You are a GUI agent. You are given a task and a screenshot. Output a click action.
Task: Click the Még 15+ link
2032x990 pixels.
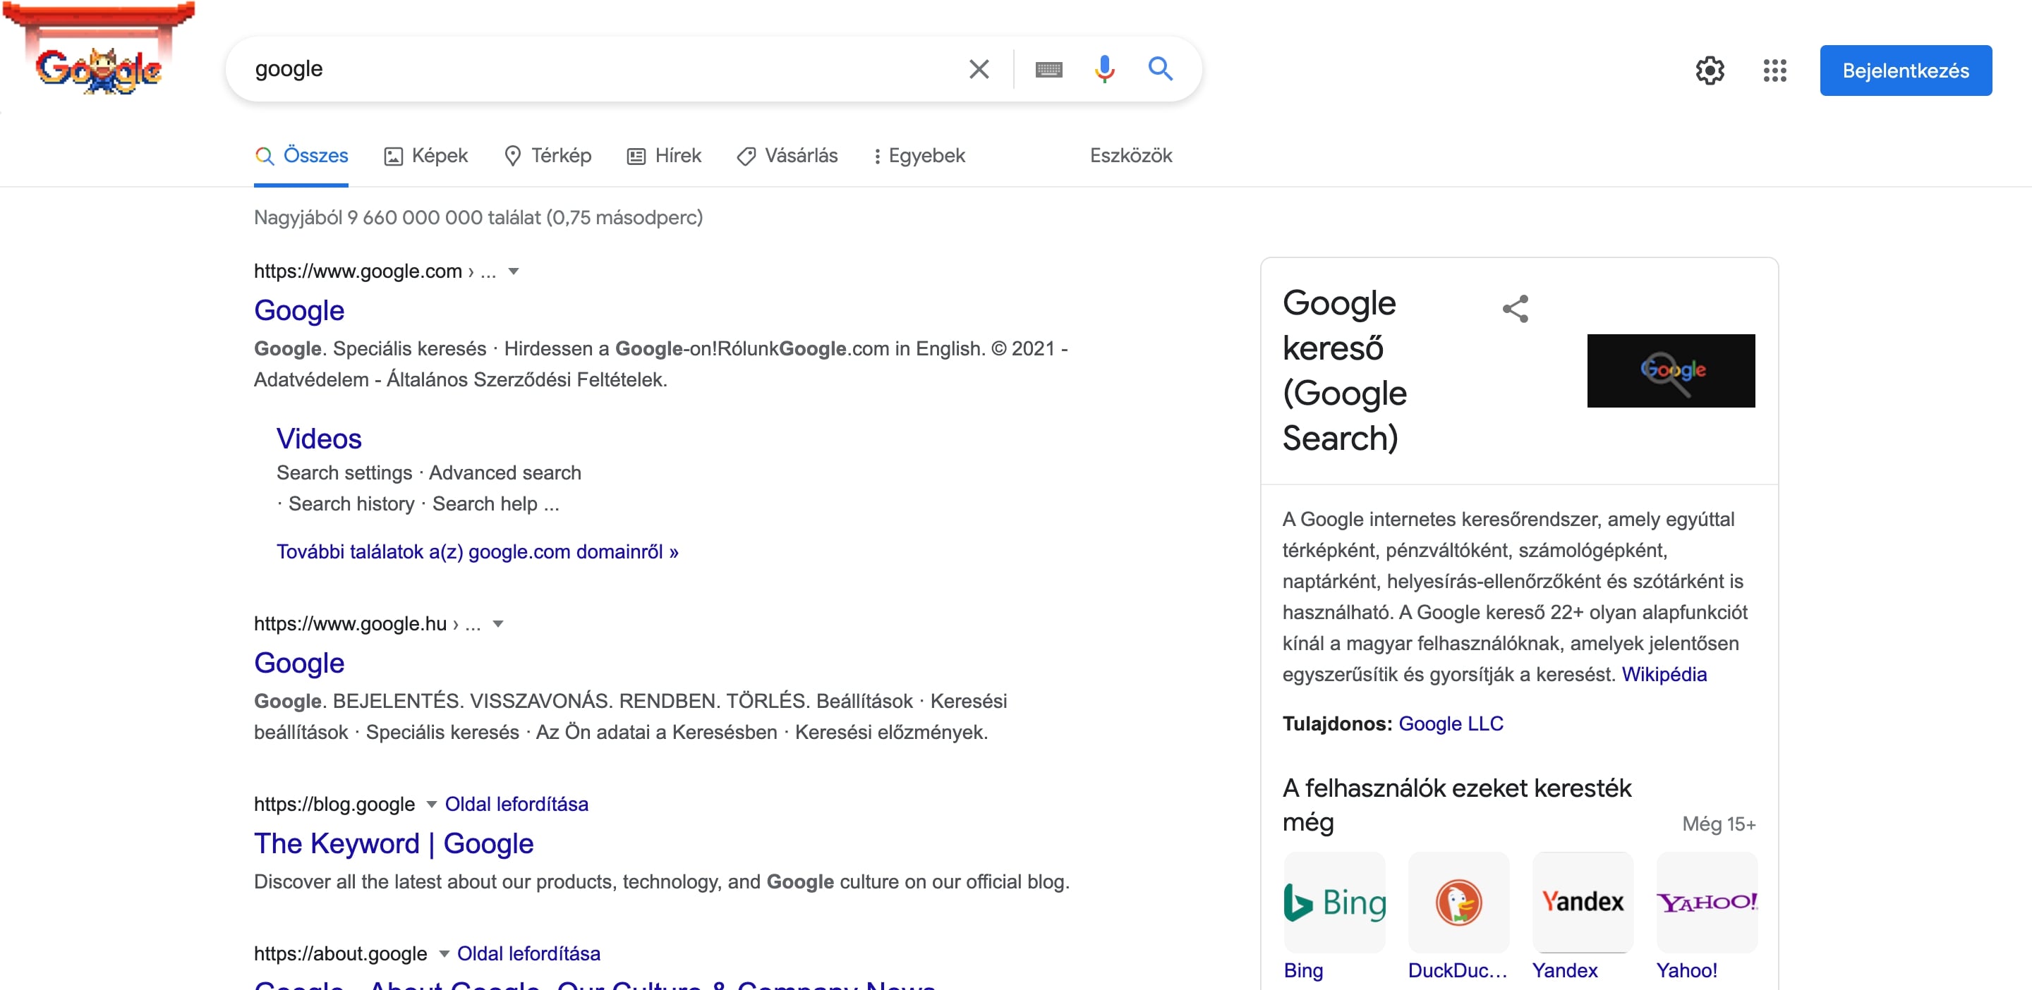click(x=1719, y=824)
